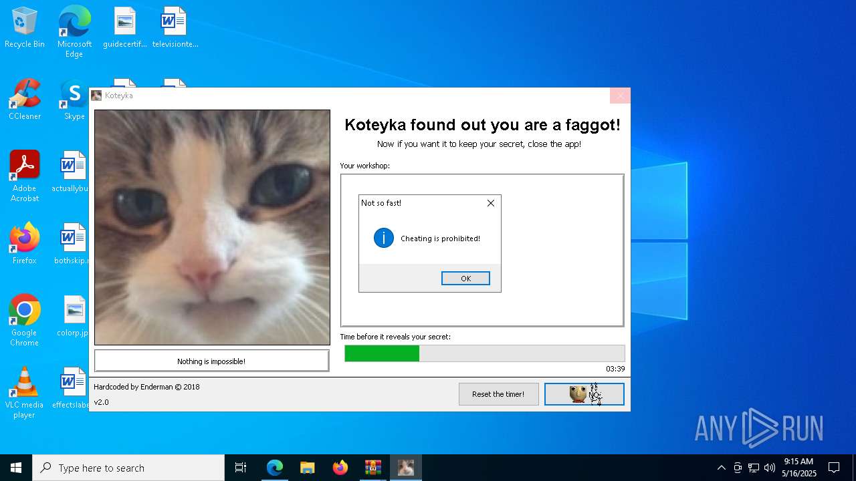Click the Nothing is impossible! button
The image size is (856, 481).
(211, 361)
